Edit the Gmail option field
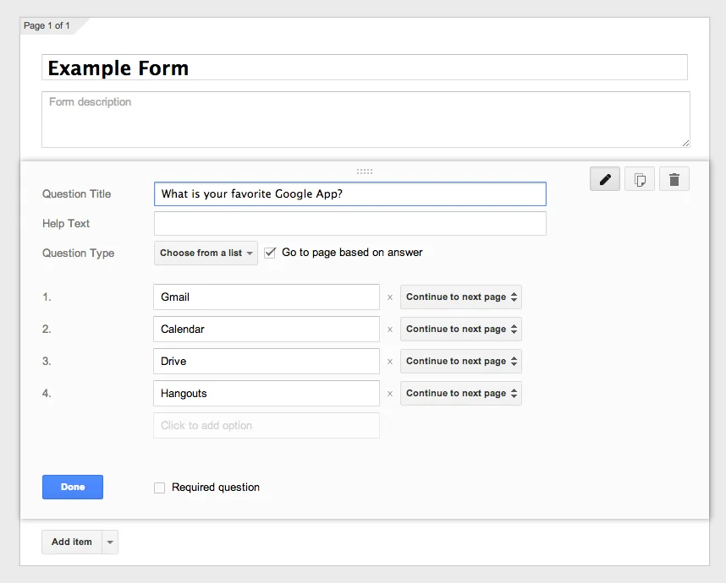726x583 pixels. coord(267,297)
